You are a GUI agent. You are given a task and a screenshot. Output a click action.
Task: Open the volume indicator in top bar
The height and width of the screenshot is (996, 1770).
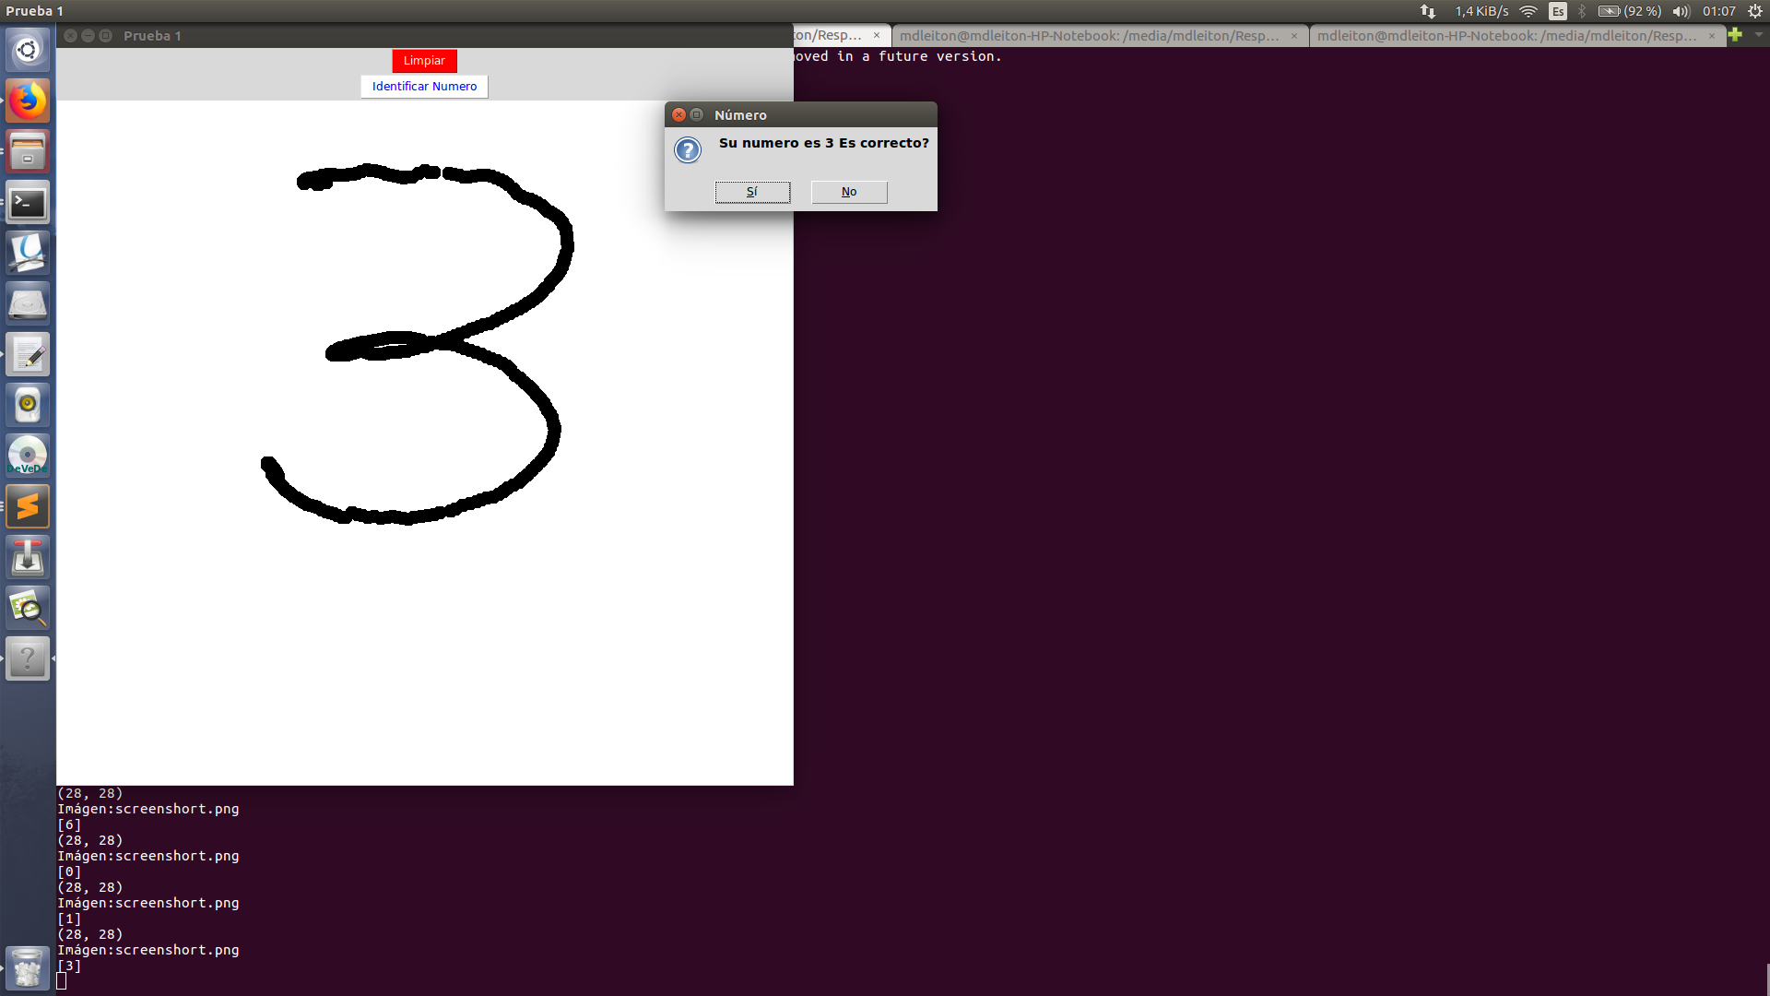point(1681,11)
